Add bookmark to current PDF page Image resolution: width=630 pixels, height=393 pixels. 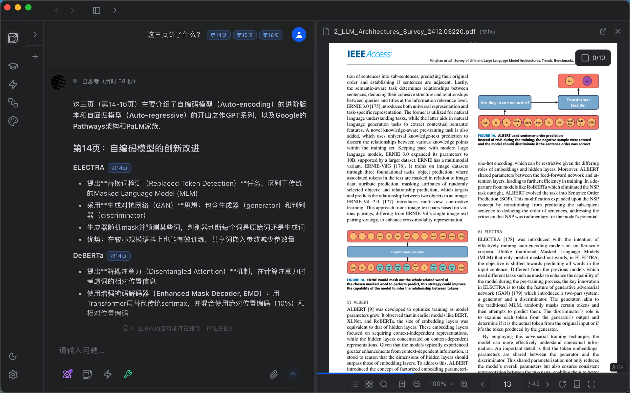pos(402,384)
